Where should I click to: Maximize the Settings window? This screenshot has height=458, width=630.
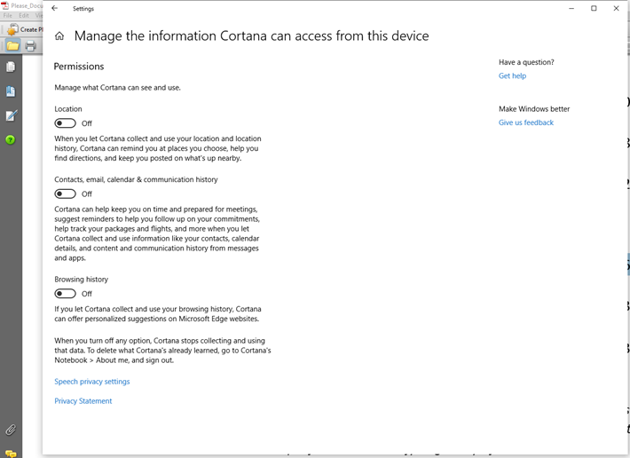coord(594,8)
